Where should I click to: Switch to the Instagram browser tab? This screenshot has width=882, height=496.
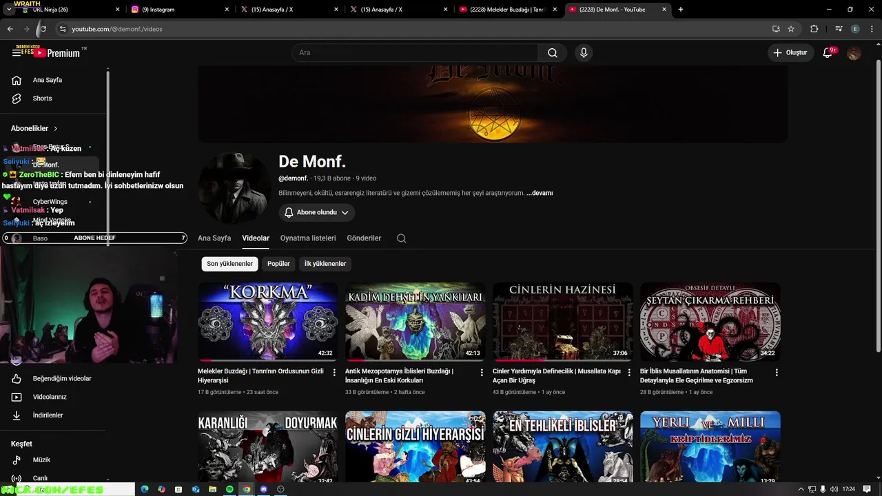179,10
